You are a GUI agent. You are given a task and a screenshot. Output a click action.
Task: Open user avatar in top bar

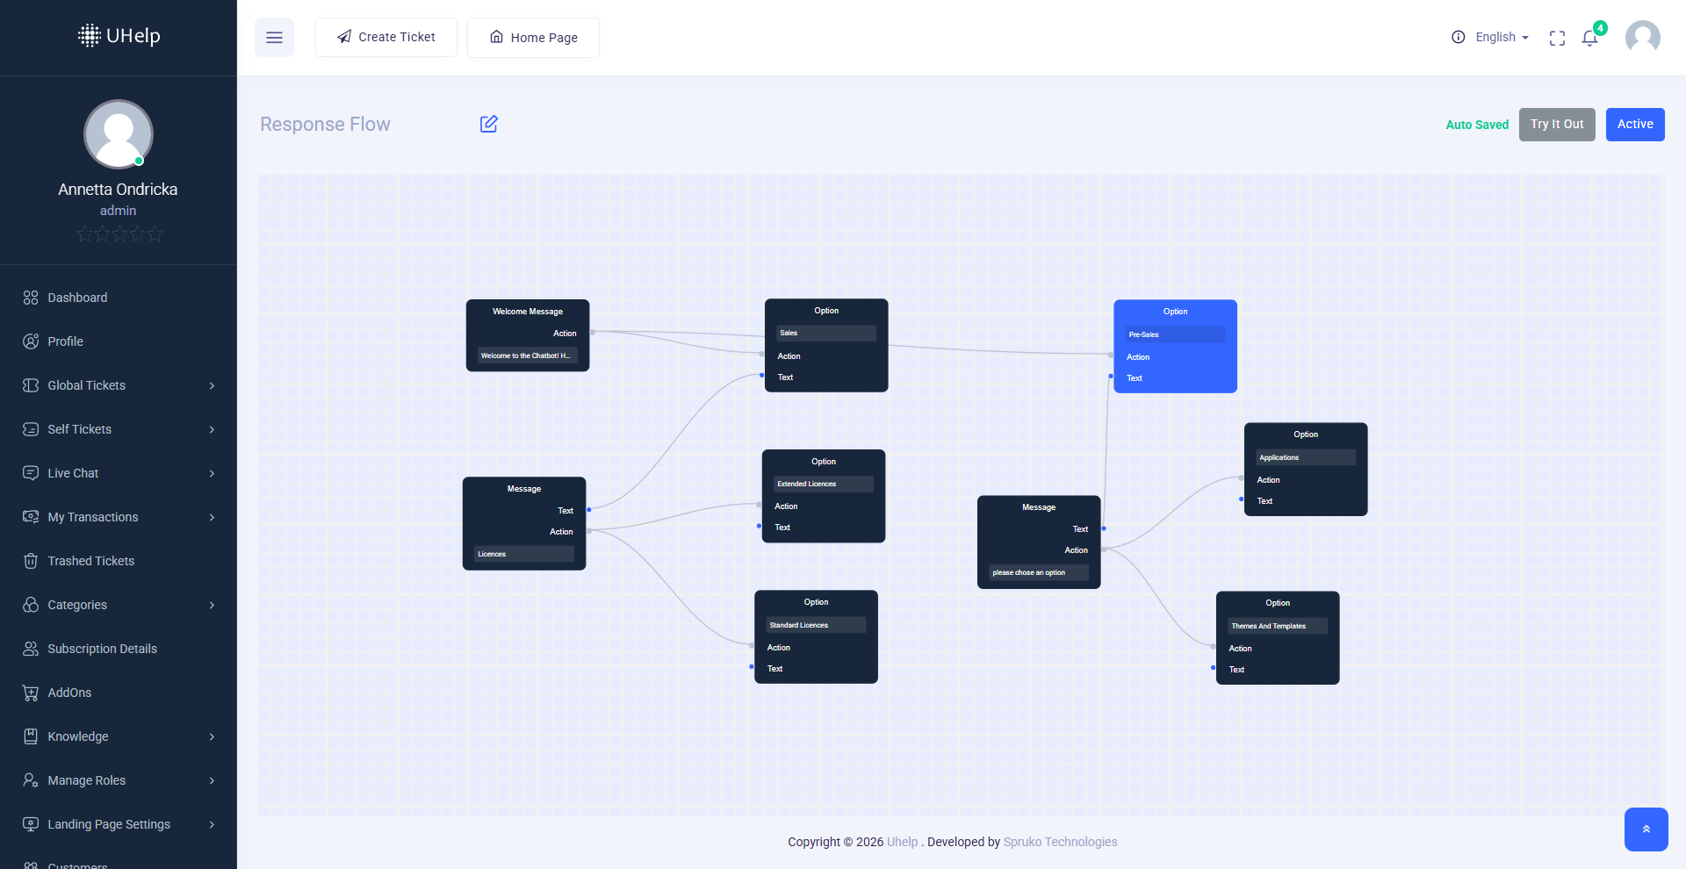click(1642, 38)
